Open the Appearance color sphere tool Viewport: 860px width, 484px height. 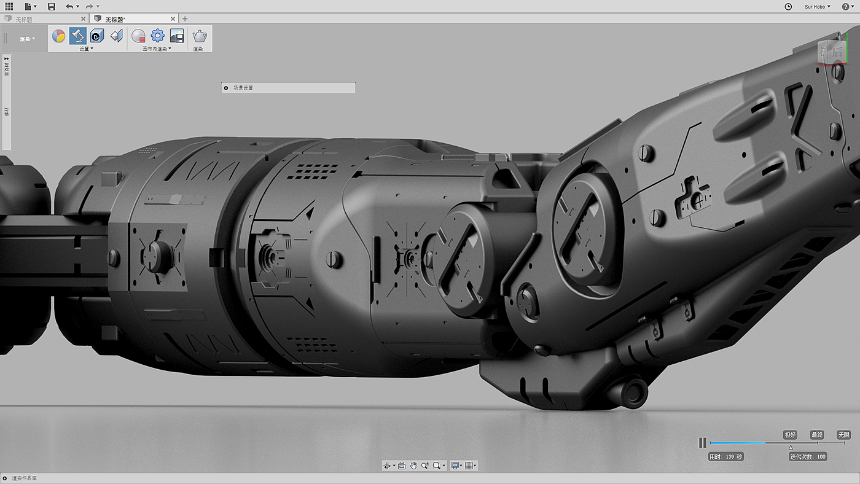pos(58,36)
